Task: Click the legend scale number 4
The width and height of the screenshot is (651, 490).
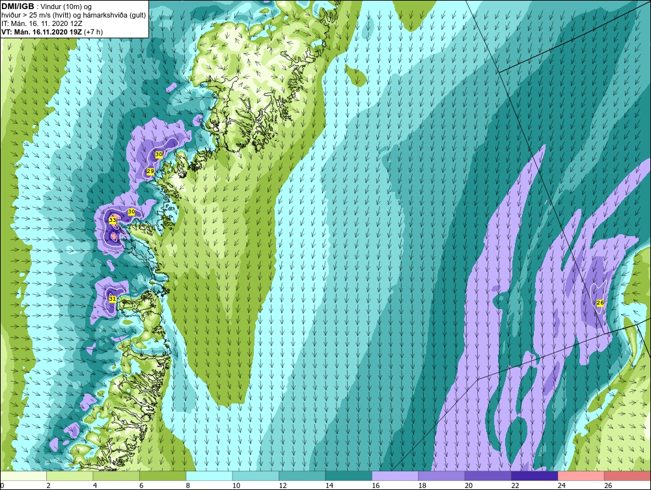Action: click(x=95, y=485)
